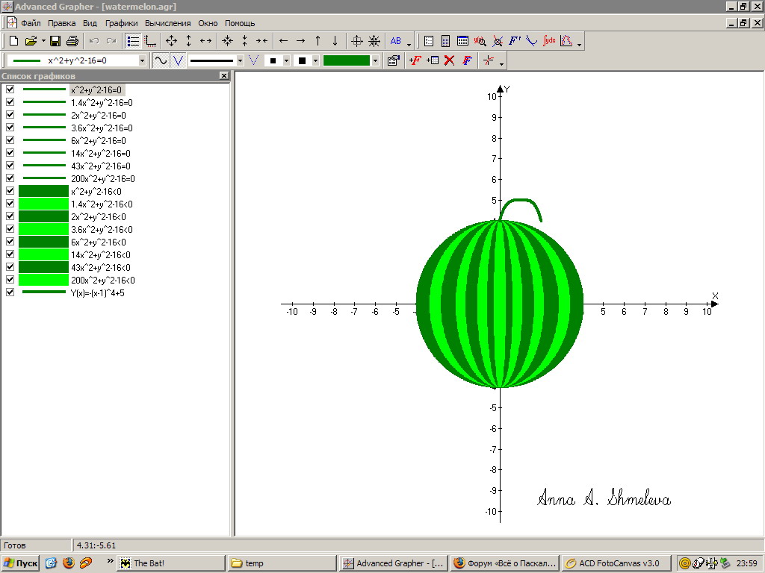Open the integration ∫ydx tool
The width and height of the screenshot is (765, 573).
click(x=549, y=41)
